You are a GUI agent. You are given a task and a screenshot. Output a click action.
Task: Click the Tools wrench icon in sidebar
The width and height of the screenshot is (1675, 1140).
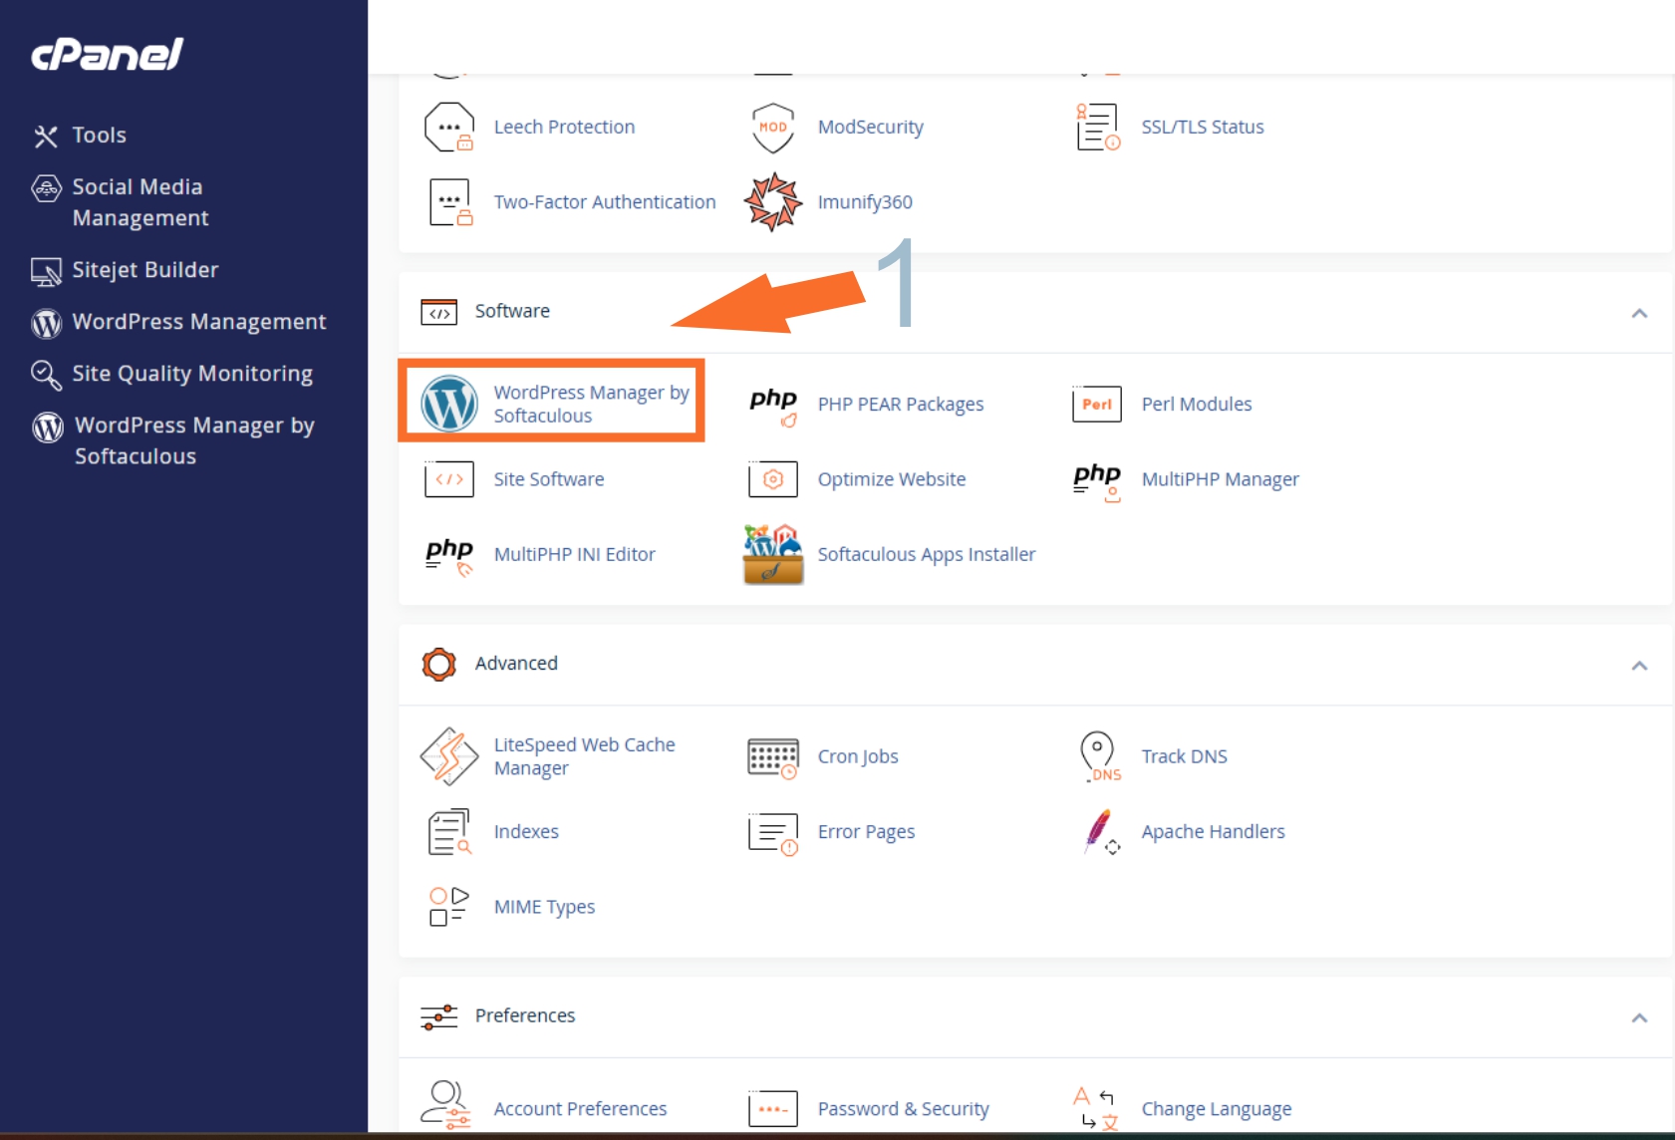46,137
